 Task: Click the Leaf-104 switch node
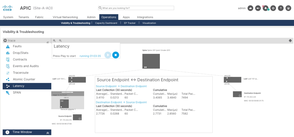(x=77, y=79)
